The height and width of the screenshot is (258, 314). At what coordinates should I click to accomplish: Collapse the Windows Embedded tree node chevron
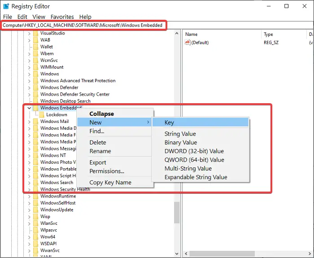point(29,108)
